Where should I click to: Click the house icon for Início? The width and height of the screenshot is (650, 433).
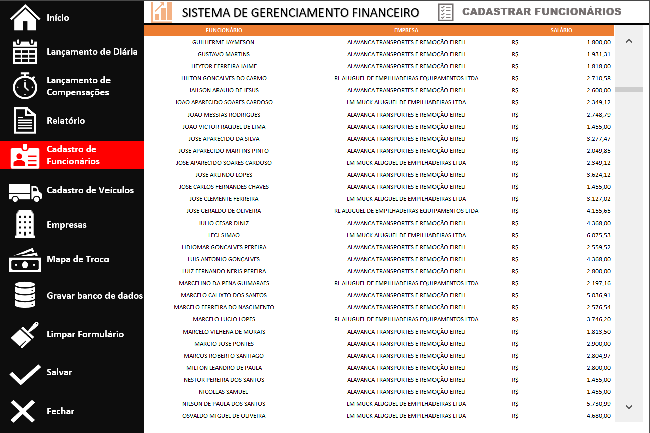pyautogui.click(x=25, y=18)
